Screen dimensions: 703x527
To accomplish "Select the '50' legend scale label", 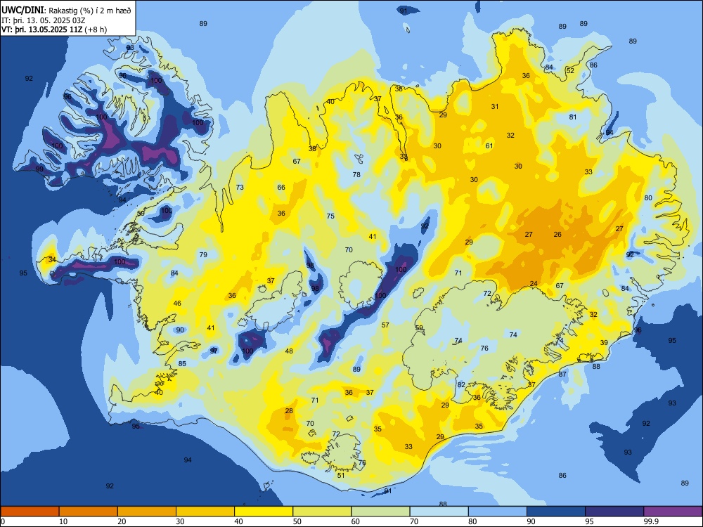I will pyautogui.click(x=297, y=521).
